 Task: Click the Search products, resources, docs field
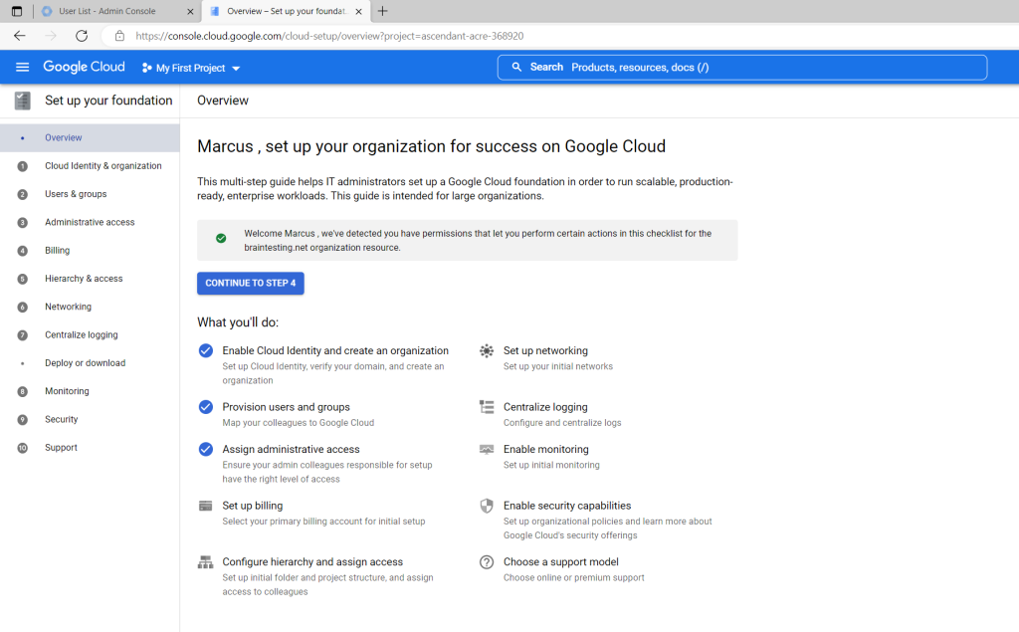pyautogui.click(x=742, y=67)
